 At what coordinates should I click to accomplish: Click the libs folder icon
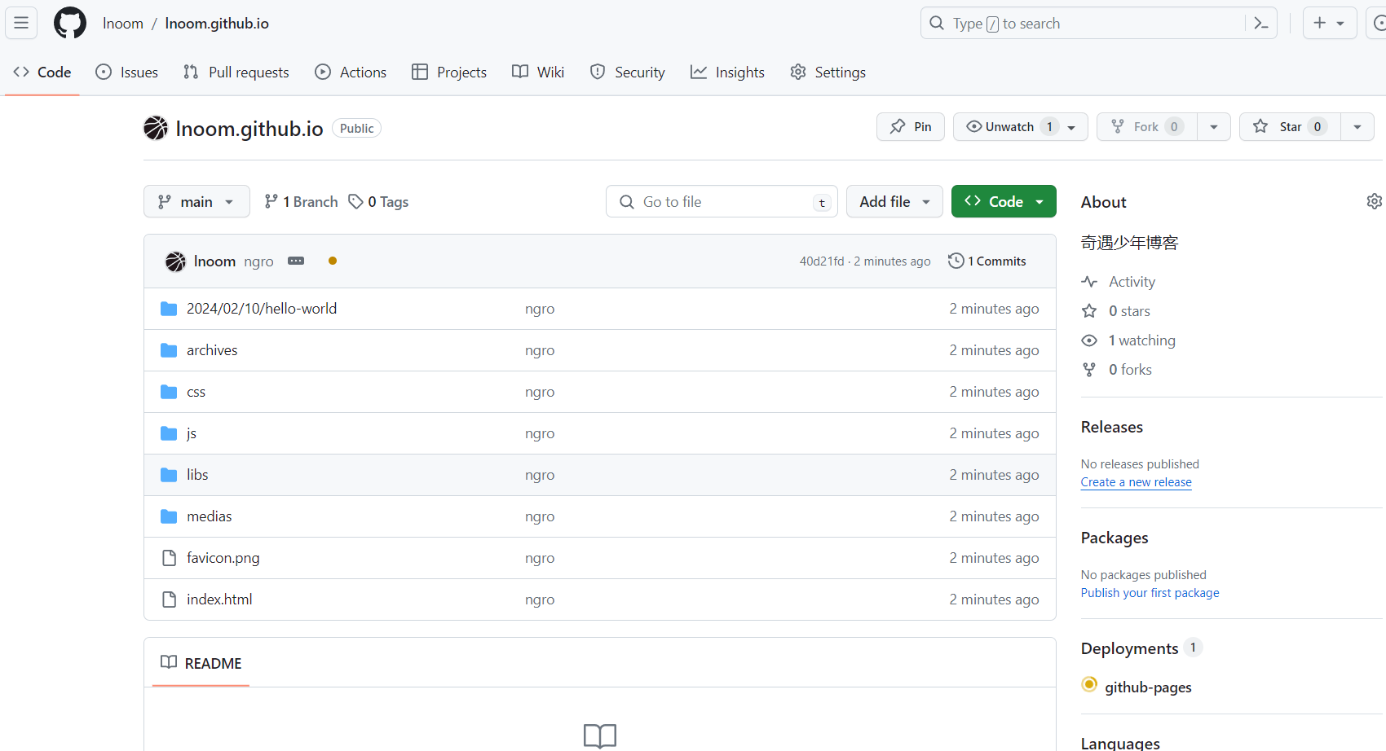pyautogui.click(x=169, y=475)
